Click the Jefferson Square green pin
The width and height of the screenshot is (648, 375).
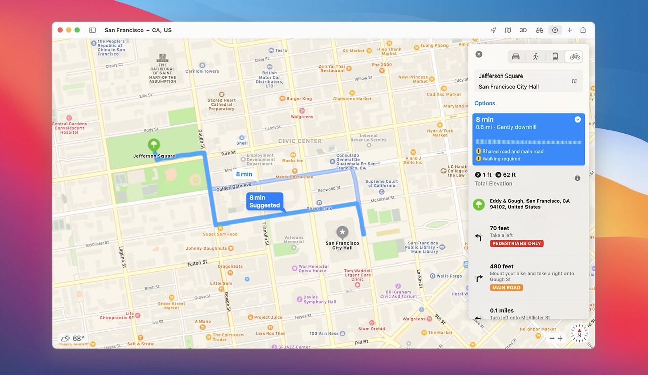(153, 146)
